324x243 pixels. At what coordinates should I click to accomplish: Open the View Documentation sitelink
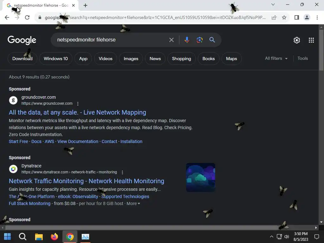pyautogui.click(x=78, y=141)
